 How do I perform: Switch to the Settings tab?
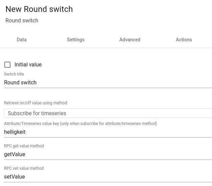[76, 40]
